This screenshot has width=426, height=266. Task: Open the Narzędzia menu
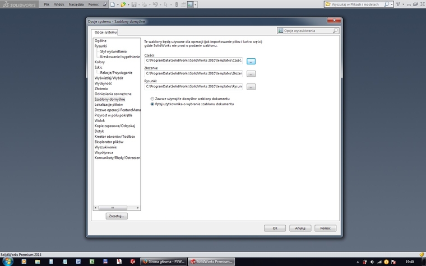pos(76,4)
